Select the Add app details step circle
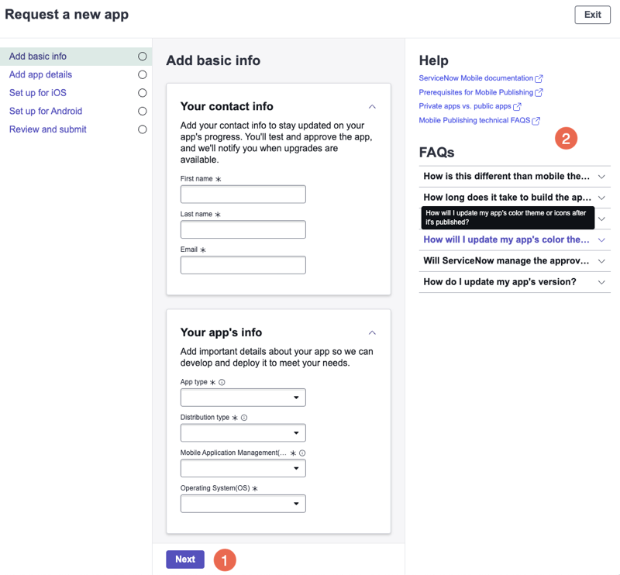 click(x=143, y=74)
